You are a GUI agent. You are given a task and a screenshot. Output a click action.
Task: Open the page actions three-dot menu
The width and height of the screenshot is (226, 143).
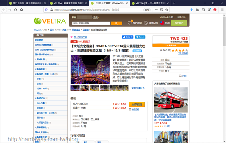coord(156,10)
